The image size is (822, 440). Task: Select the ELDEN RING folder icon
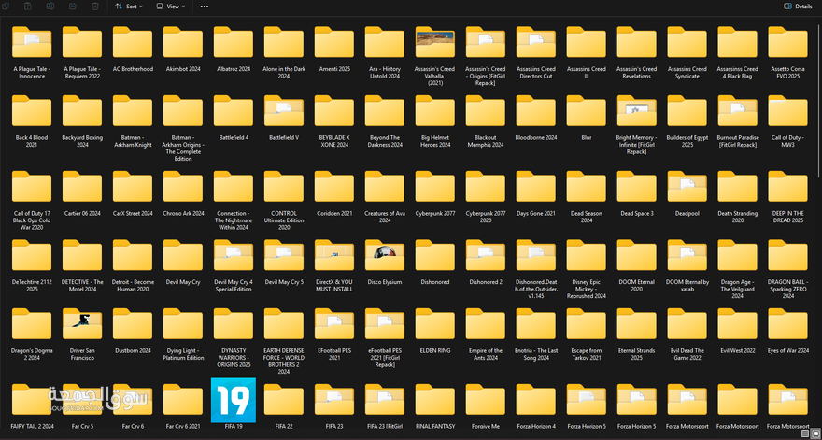click(435, 323)
